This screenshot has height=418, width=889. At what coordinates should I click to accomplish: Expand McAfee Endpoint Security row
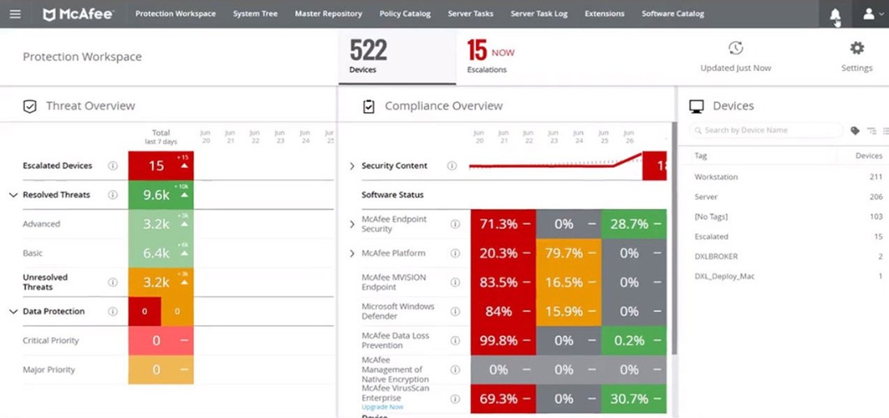pyautogui.click(x=352, y=224)
